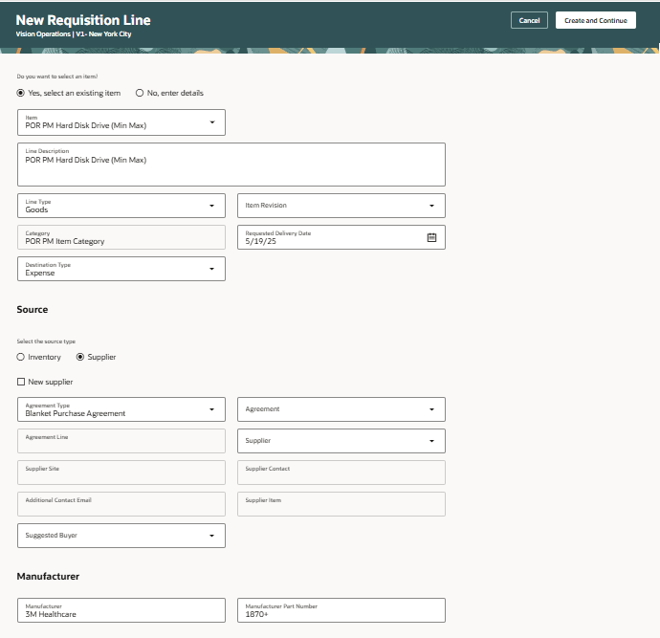
Task: Open the Agreement Type dropdown
Action: pyautogui.click(x=121, y=409)
